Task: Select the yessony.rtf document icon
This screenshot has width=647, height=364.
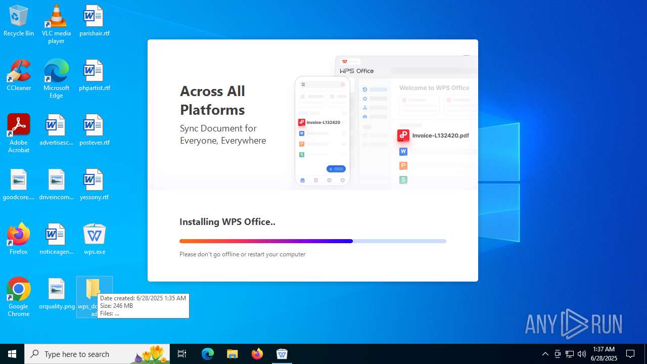Action: (94, 185)
